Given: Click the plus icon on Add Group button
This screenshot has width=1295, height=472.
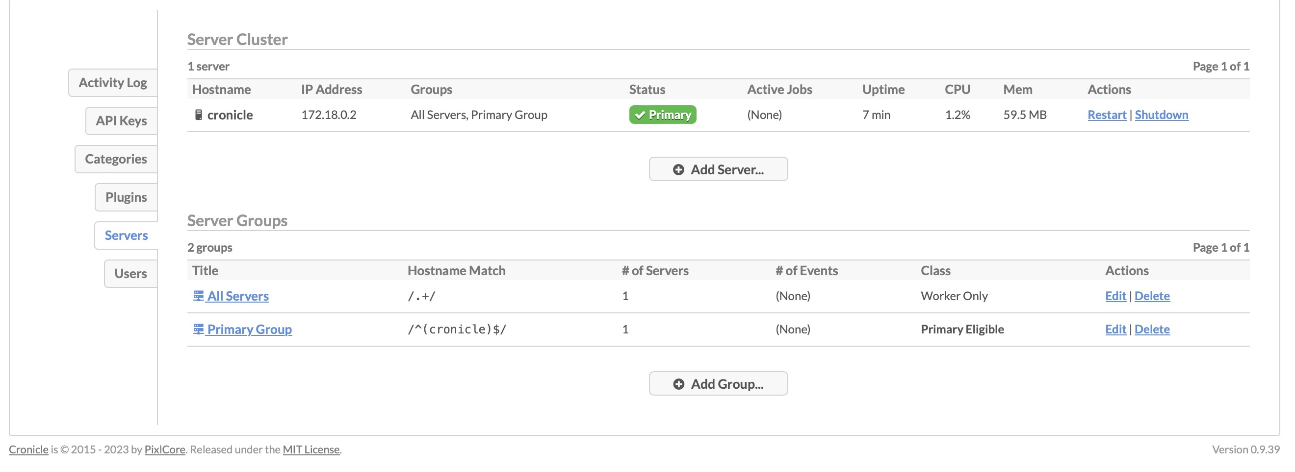Looking at the screenshot, I should (678, 384).
